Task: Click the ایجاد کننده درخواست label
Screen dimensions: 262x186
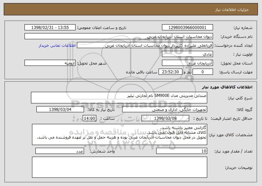Action: (x=233, y=45)
